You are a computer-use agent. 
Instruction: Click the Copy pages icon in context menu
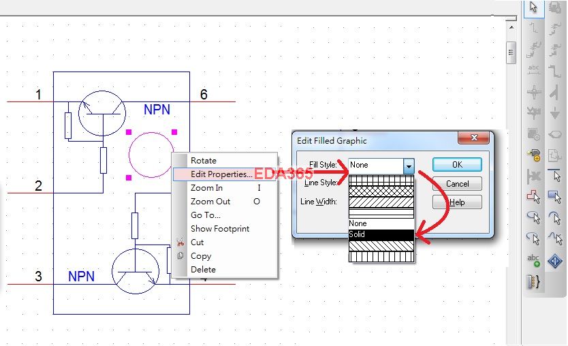click(x=180, y=256)
